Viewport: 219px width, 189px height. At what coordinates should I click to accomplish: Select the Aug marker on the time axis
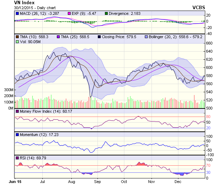[x=72, y=182]
